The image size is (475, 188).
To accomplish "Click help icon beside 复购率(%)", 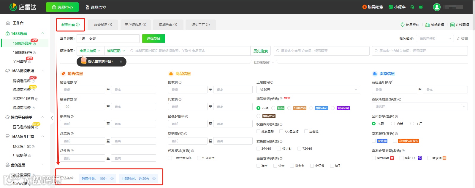I will pyautogui.click(x=186, y=134).
